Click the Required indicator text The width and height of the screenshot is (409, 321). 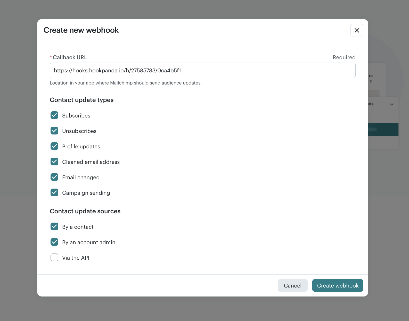[344, 57]
